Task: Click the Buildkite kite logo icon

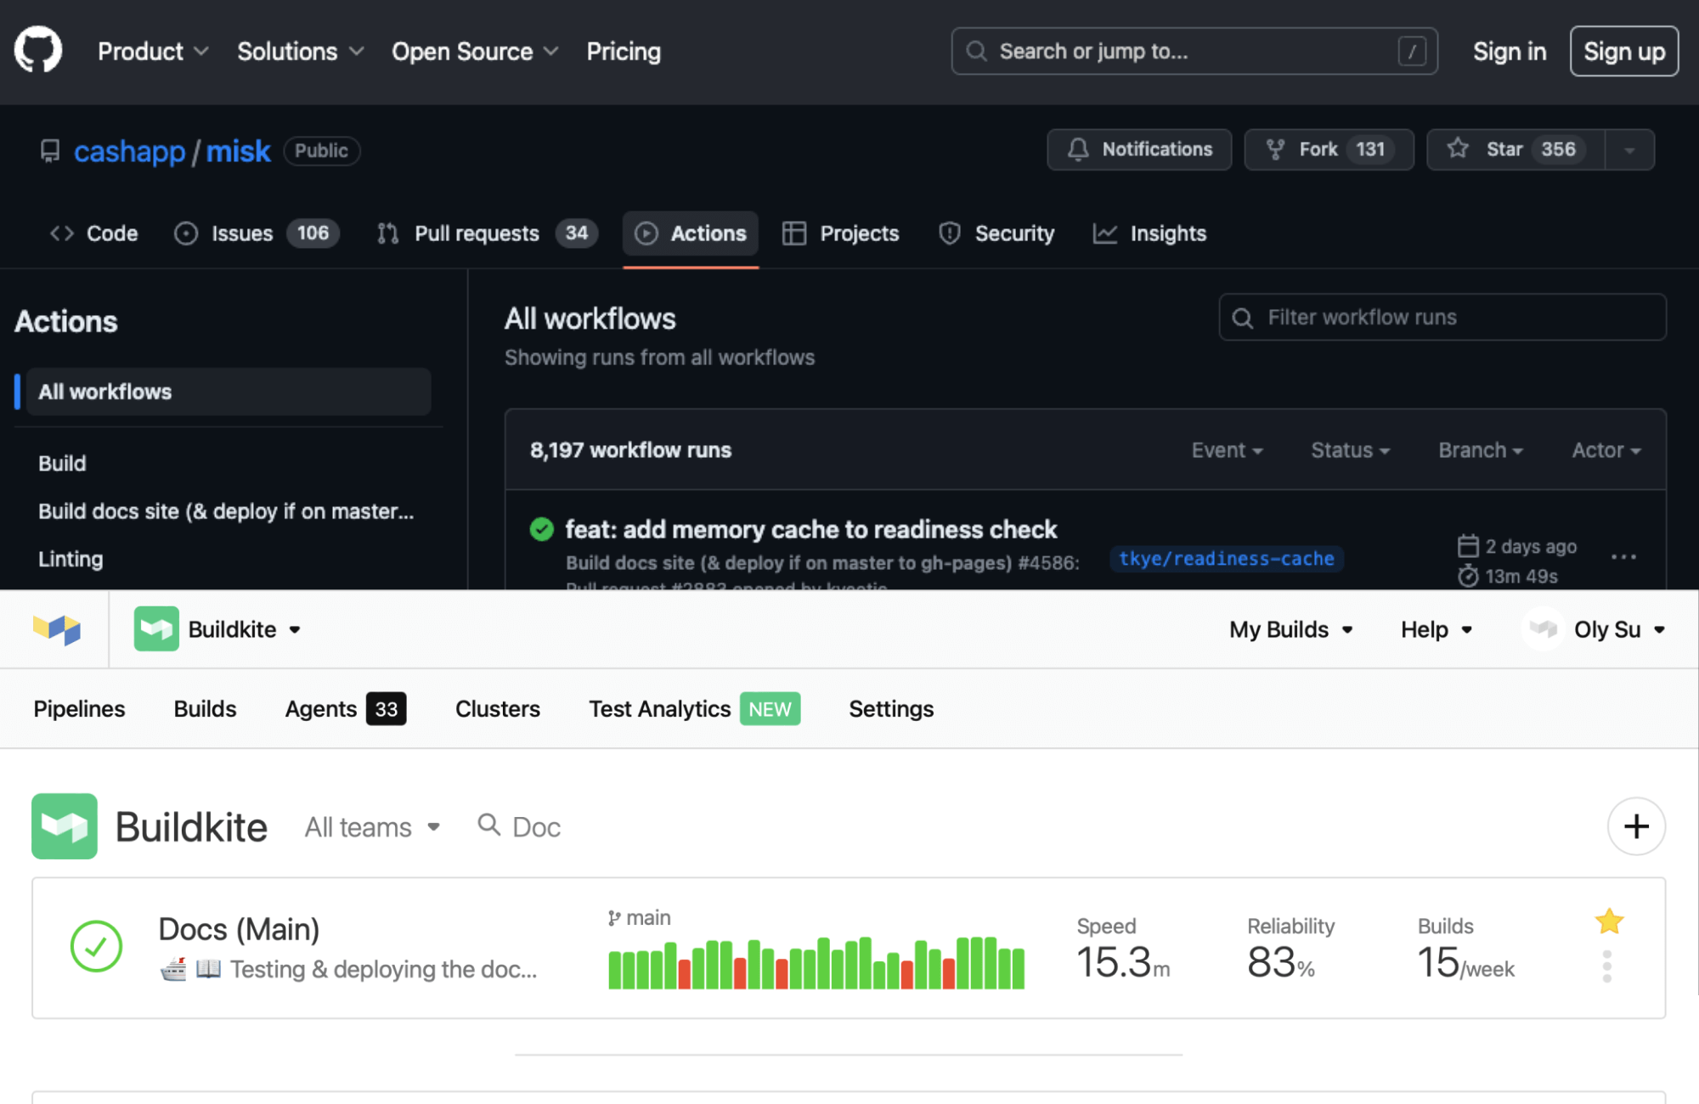Action: [x=57, y=629]
